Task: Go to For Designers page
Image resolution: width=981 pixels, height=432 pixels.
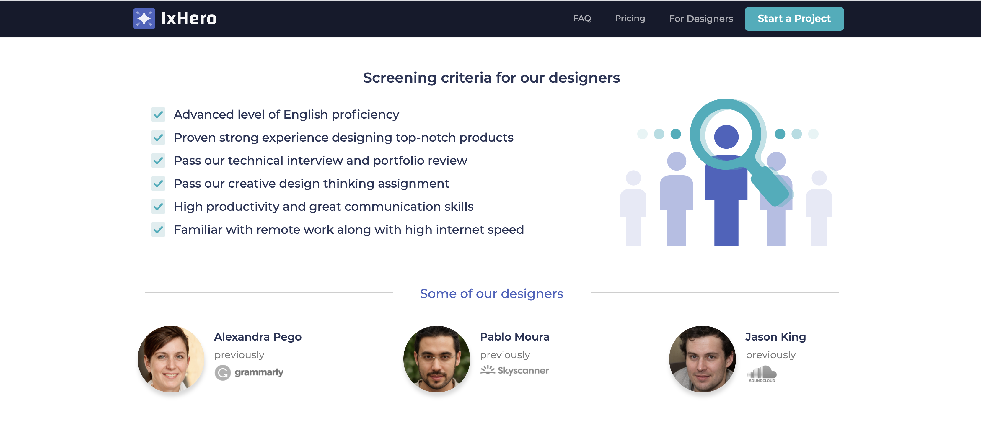Action: pos(701,19)
